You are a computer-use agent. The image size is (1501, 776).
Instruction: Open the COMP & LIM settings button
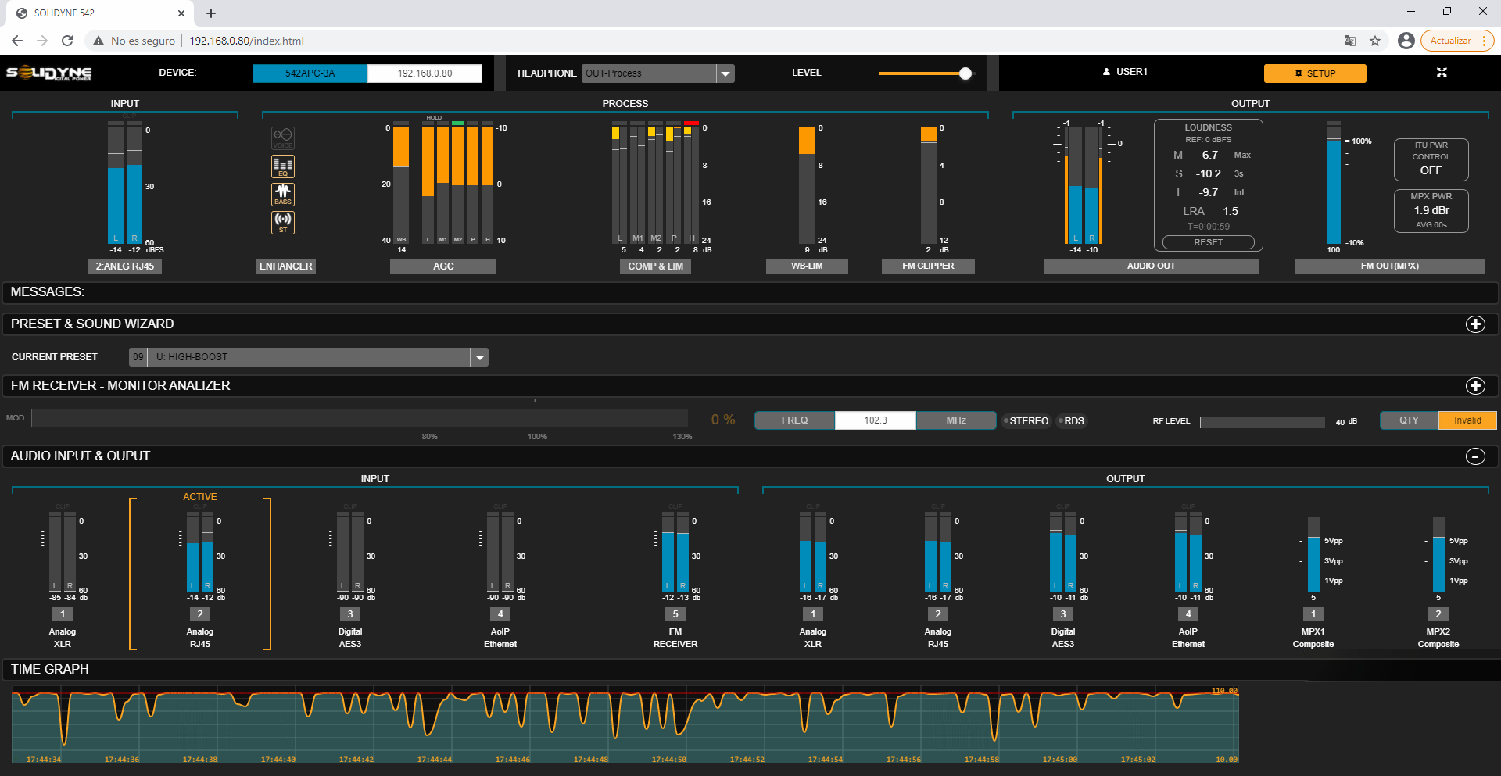(x=655, y=266)
